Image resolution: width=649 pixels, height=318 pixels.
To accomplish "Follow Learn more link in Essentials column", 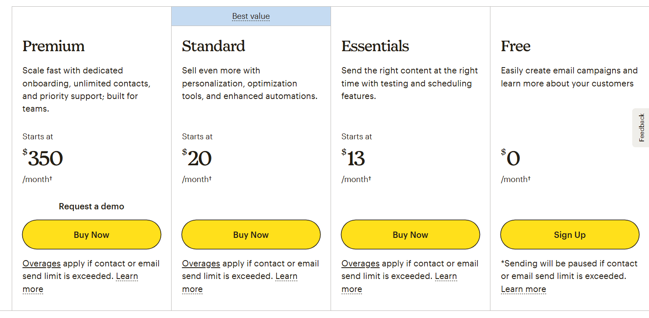I will click(446, 276).
